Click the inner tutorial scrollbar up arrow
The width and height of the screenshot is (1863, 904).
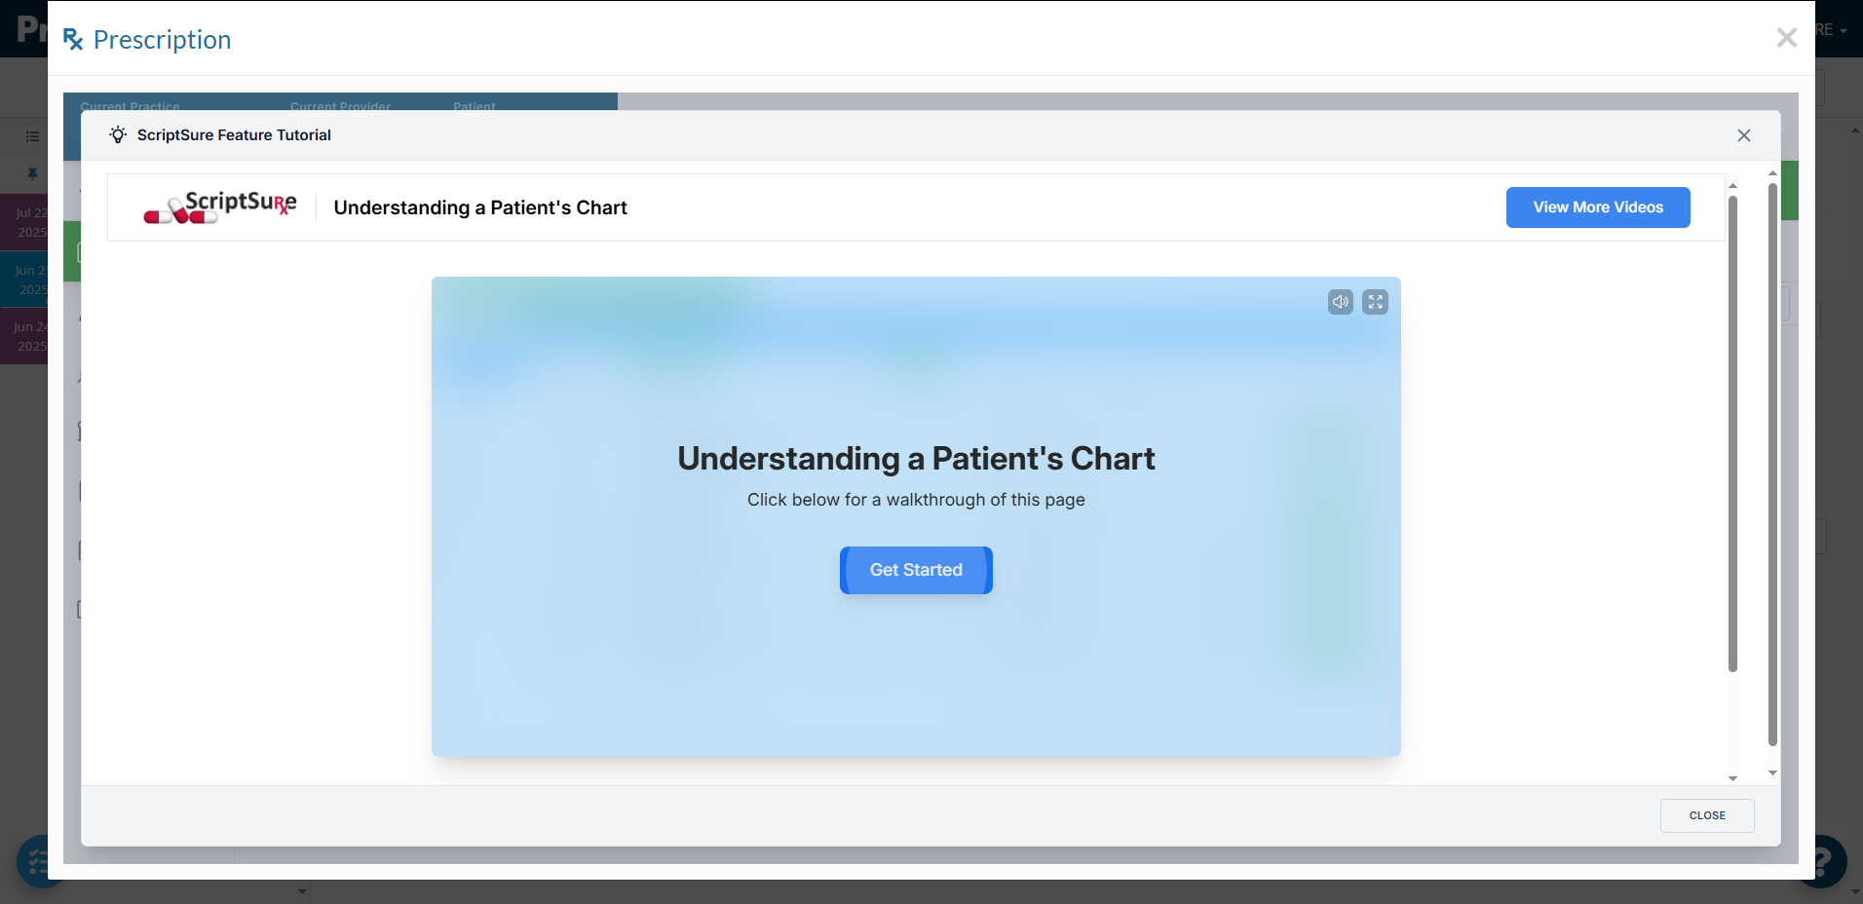[x=1732, y=185]
